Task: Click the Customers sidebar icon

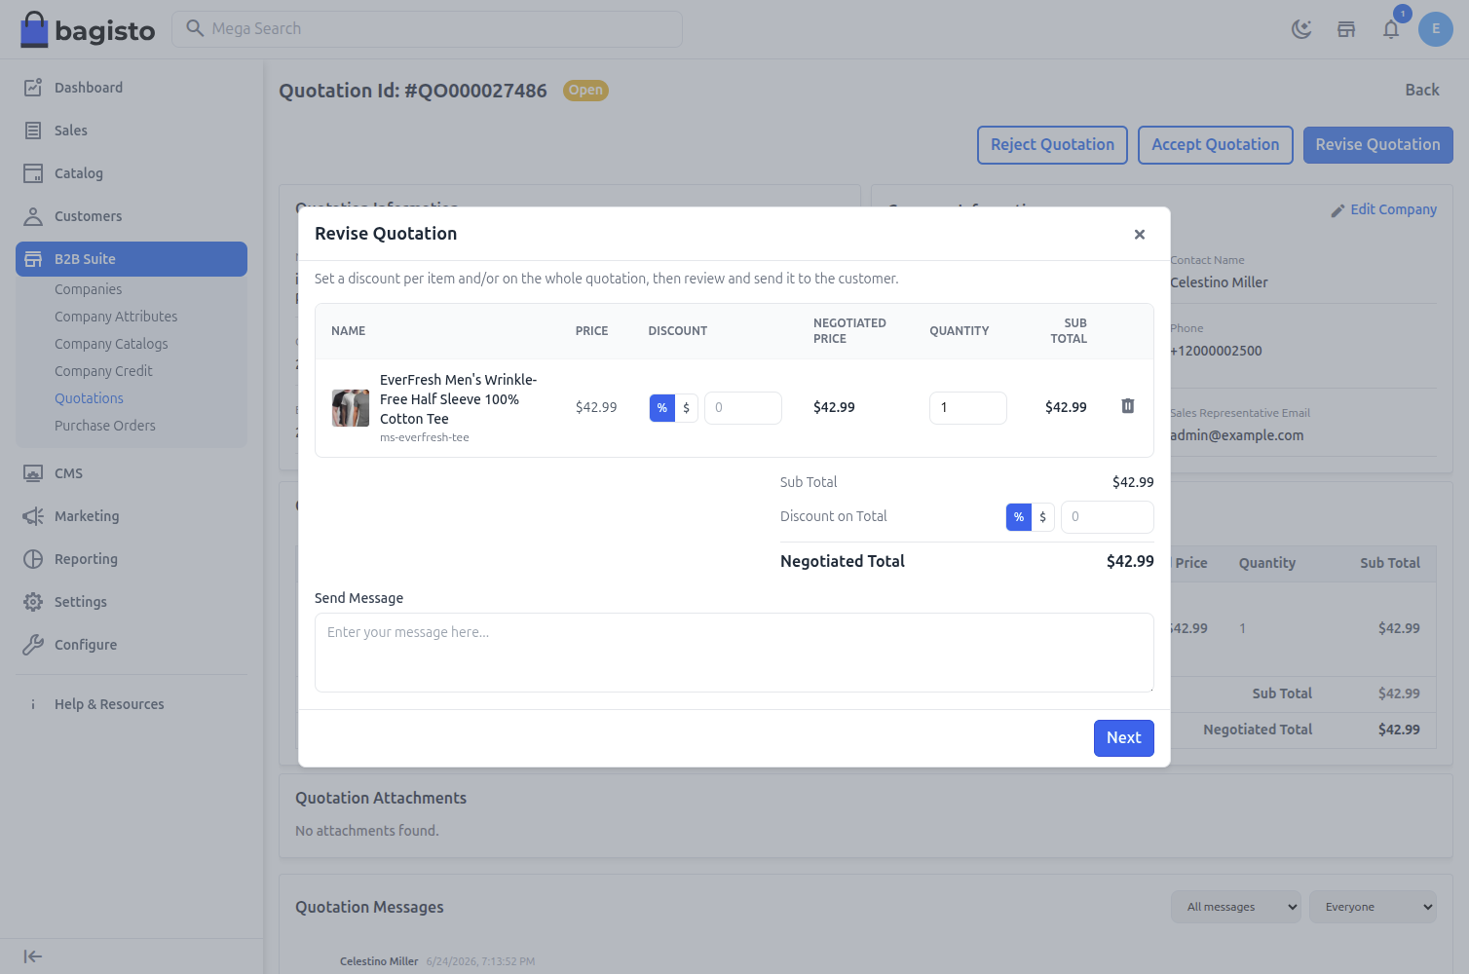Action: pyautogui.click(x=33, y=216)
